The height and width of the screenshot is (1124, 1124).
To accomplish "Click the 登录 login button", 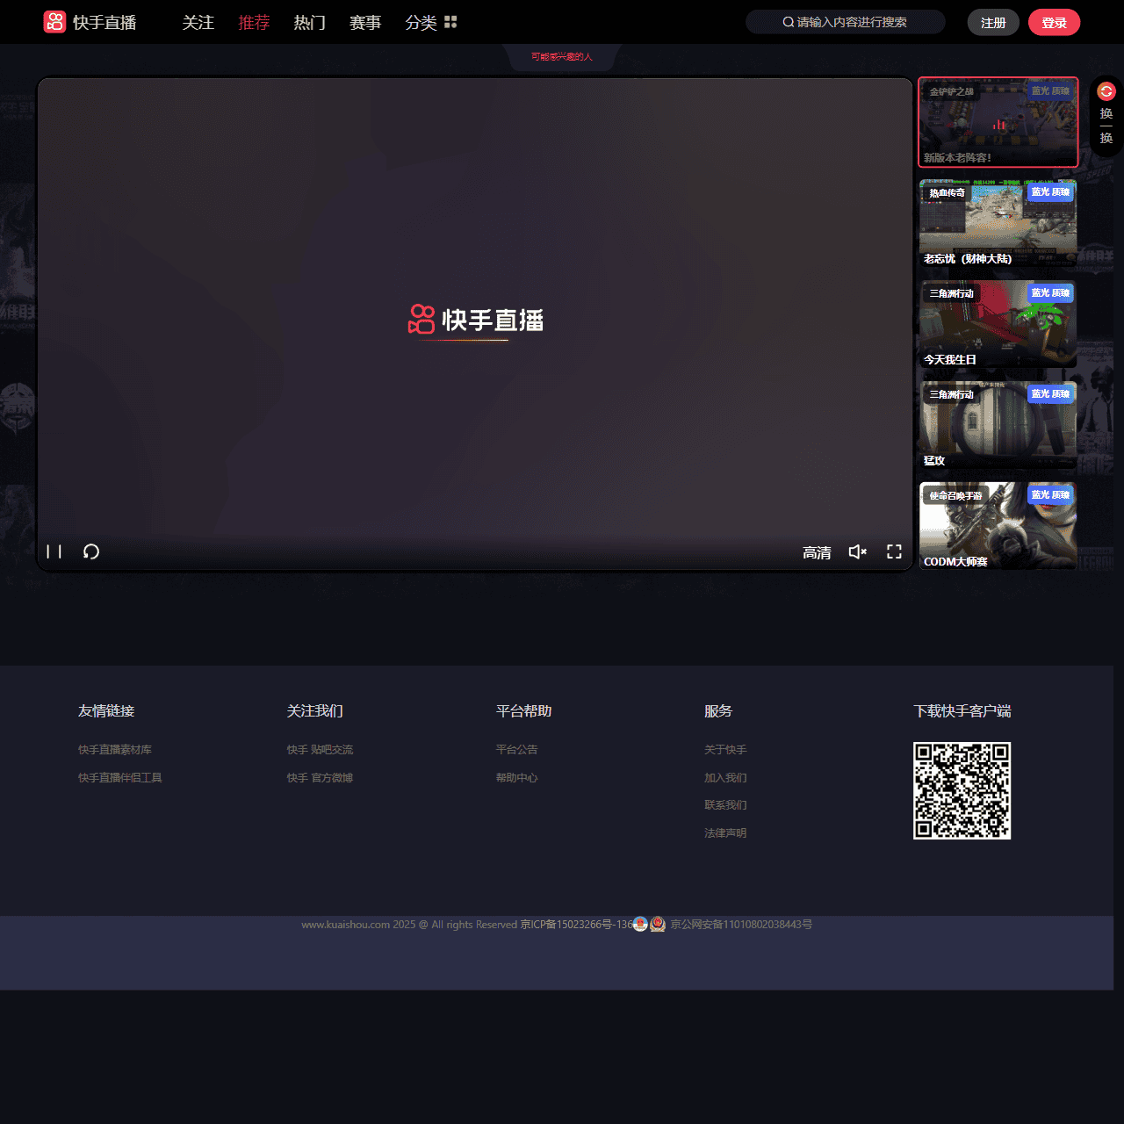I will 1054,23.
